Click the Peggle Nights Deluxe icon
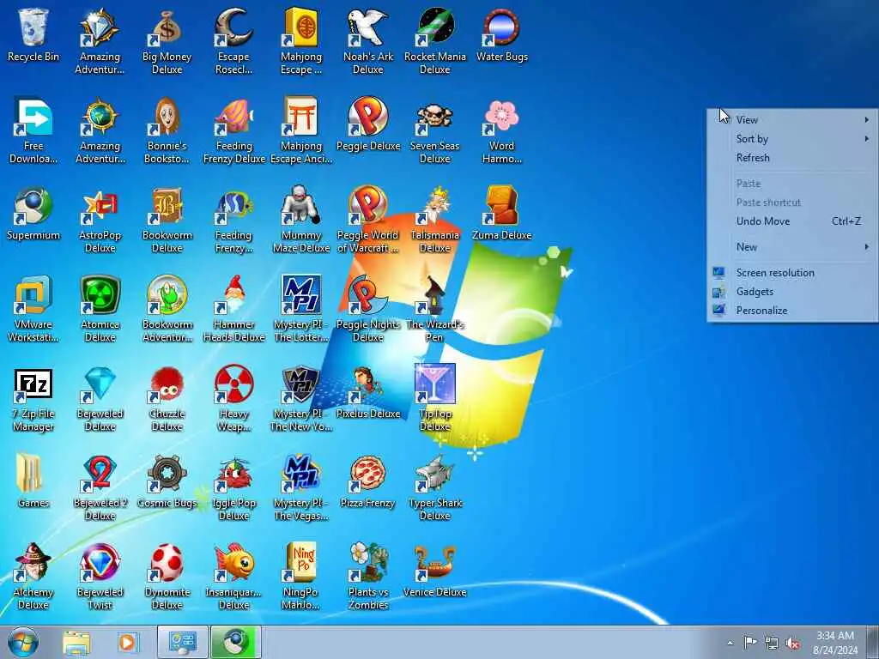Image resolution: width=879 pixels, height=659 pixels. [368, 309]
